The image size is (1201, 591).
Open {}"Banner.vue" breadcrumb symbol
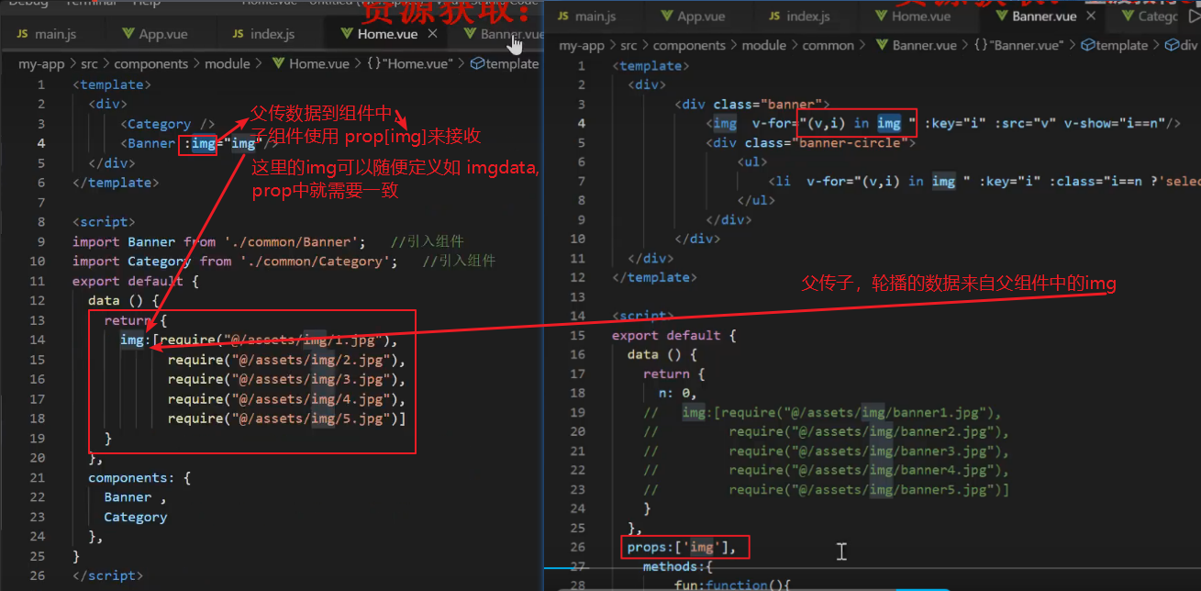pyautogui.click(x=1021, y=45)
